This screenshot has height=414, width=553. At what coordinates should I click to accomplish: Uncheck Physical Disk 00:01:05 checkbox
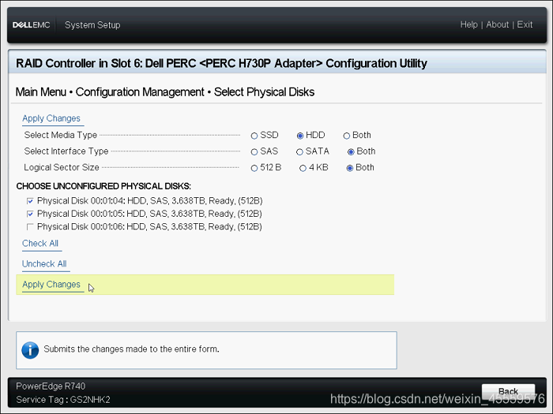click(x=30, y=214)
